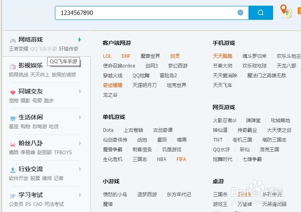Image resolution: width=301 pixels, height=212 pixels.
Task: Click the 轩辕传奇 sub-link
Action: pyautogui.click(x=69, y=49)
